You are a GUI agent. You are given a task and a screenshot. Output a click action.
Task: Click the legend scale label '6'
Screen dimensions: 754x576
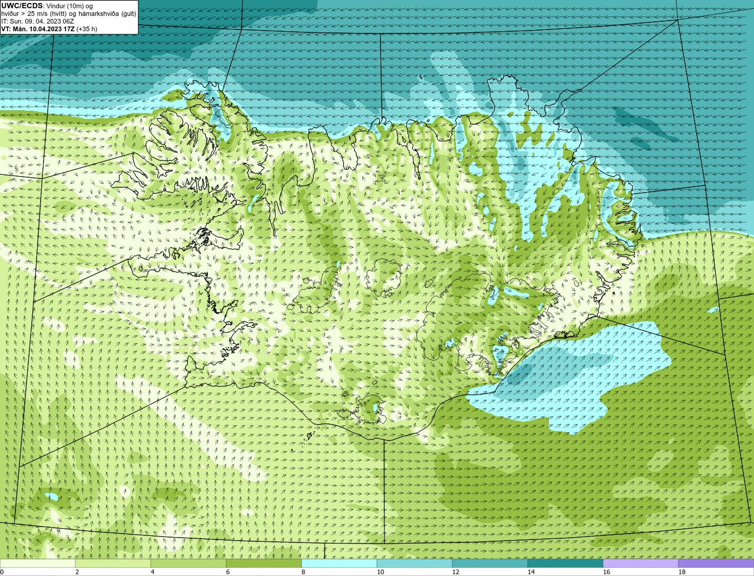coord(228,572)
